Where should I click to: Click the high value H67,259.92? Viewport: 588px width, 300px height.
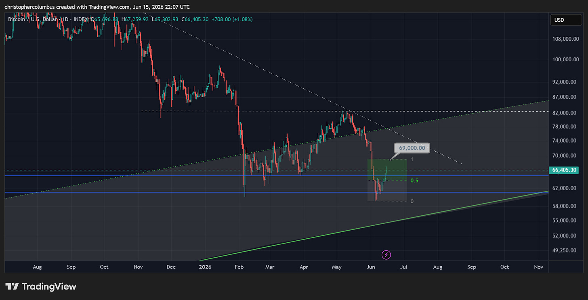(x=135, y=19)
